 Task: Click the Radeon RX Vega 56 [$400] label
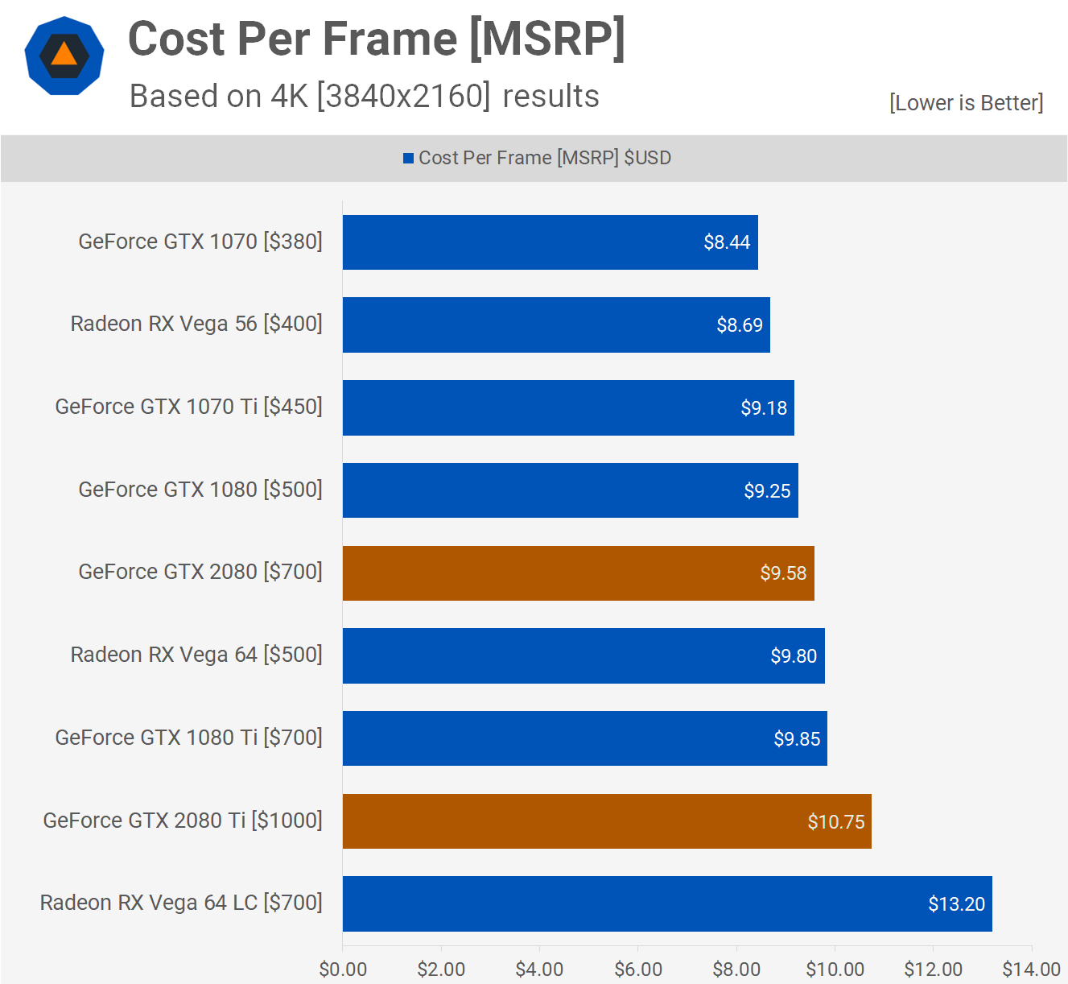coord(196,324)
